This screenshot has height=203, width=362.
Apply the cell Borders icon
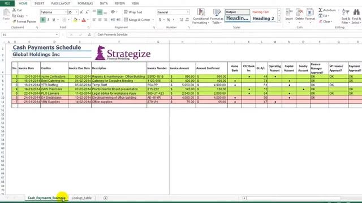(x=64, y=20)
